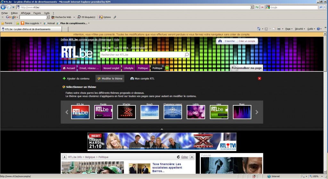Screen dimensions: 328x179
Task: Select the XFactor theme thumbnail
Action: point(127,112)
